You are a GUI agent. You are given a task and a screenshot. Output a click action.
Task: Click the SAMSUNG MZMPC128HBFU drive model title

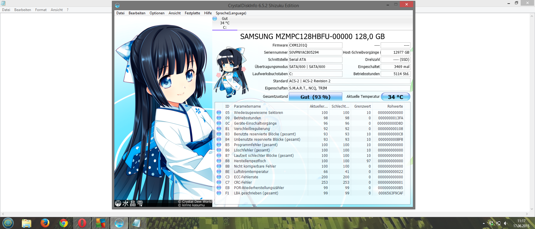[313, 36]
